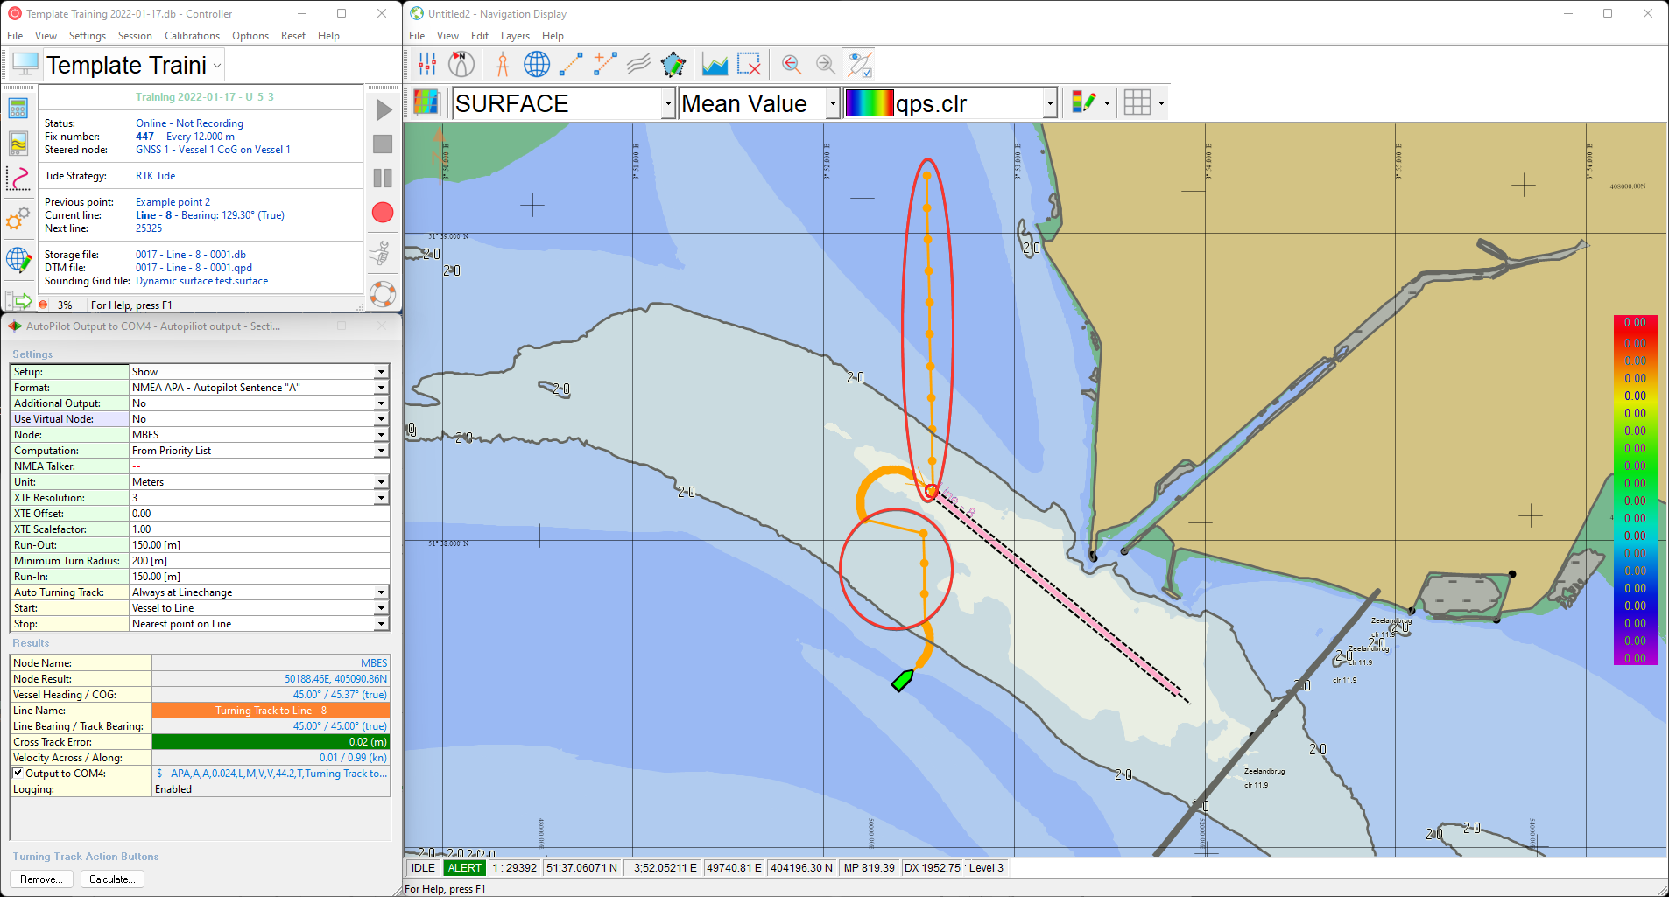Click the Calculate... button
This screenshot has width=1669, height=897.
tap(111, 879)
